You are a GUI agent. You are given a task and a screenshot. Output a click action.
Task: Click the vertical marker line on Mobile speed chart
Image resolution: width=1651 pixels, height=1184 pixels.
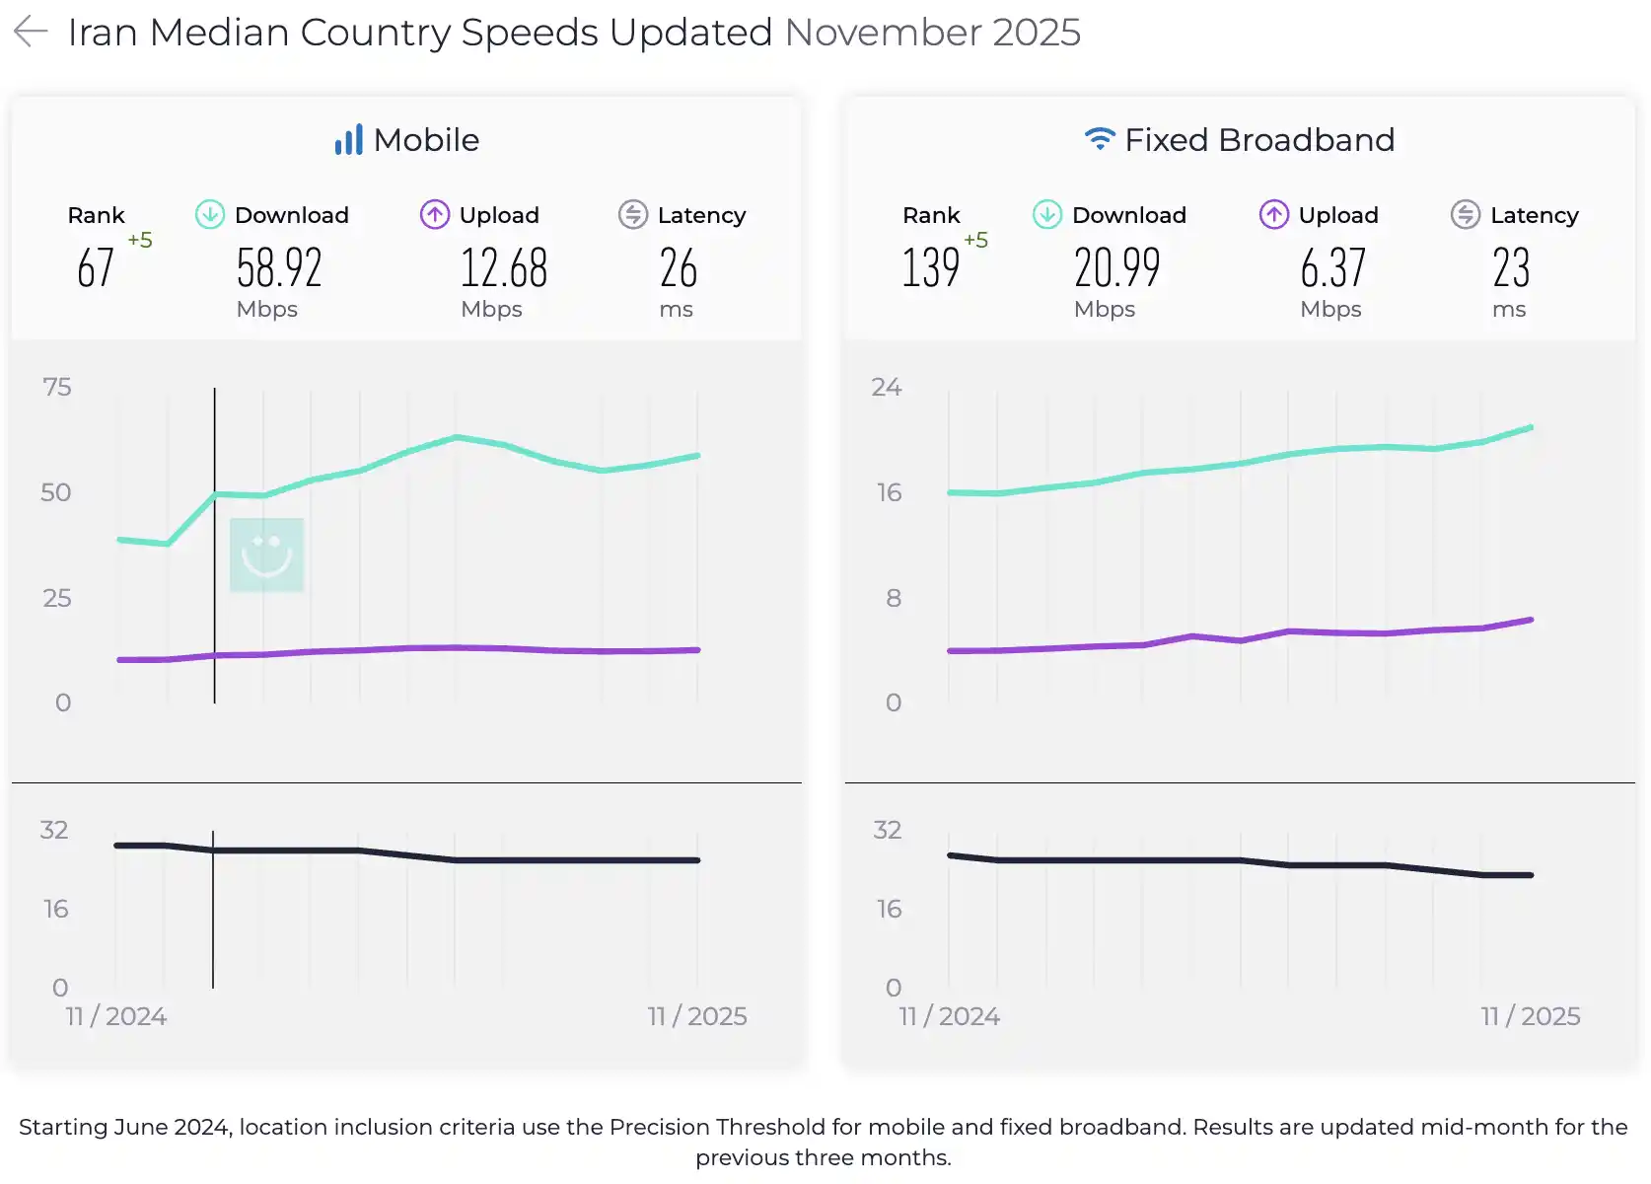tap(215, 592)
